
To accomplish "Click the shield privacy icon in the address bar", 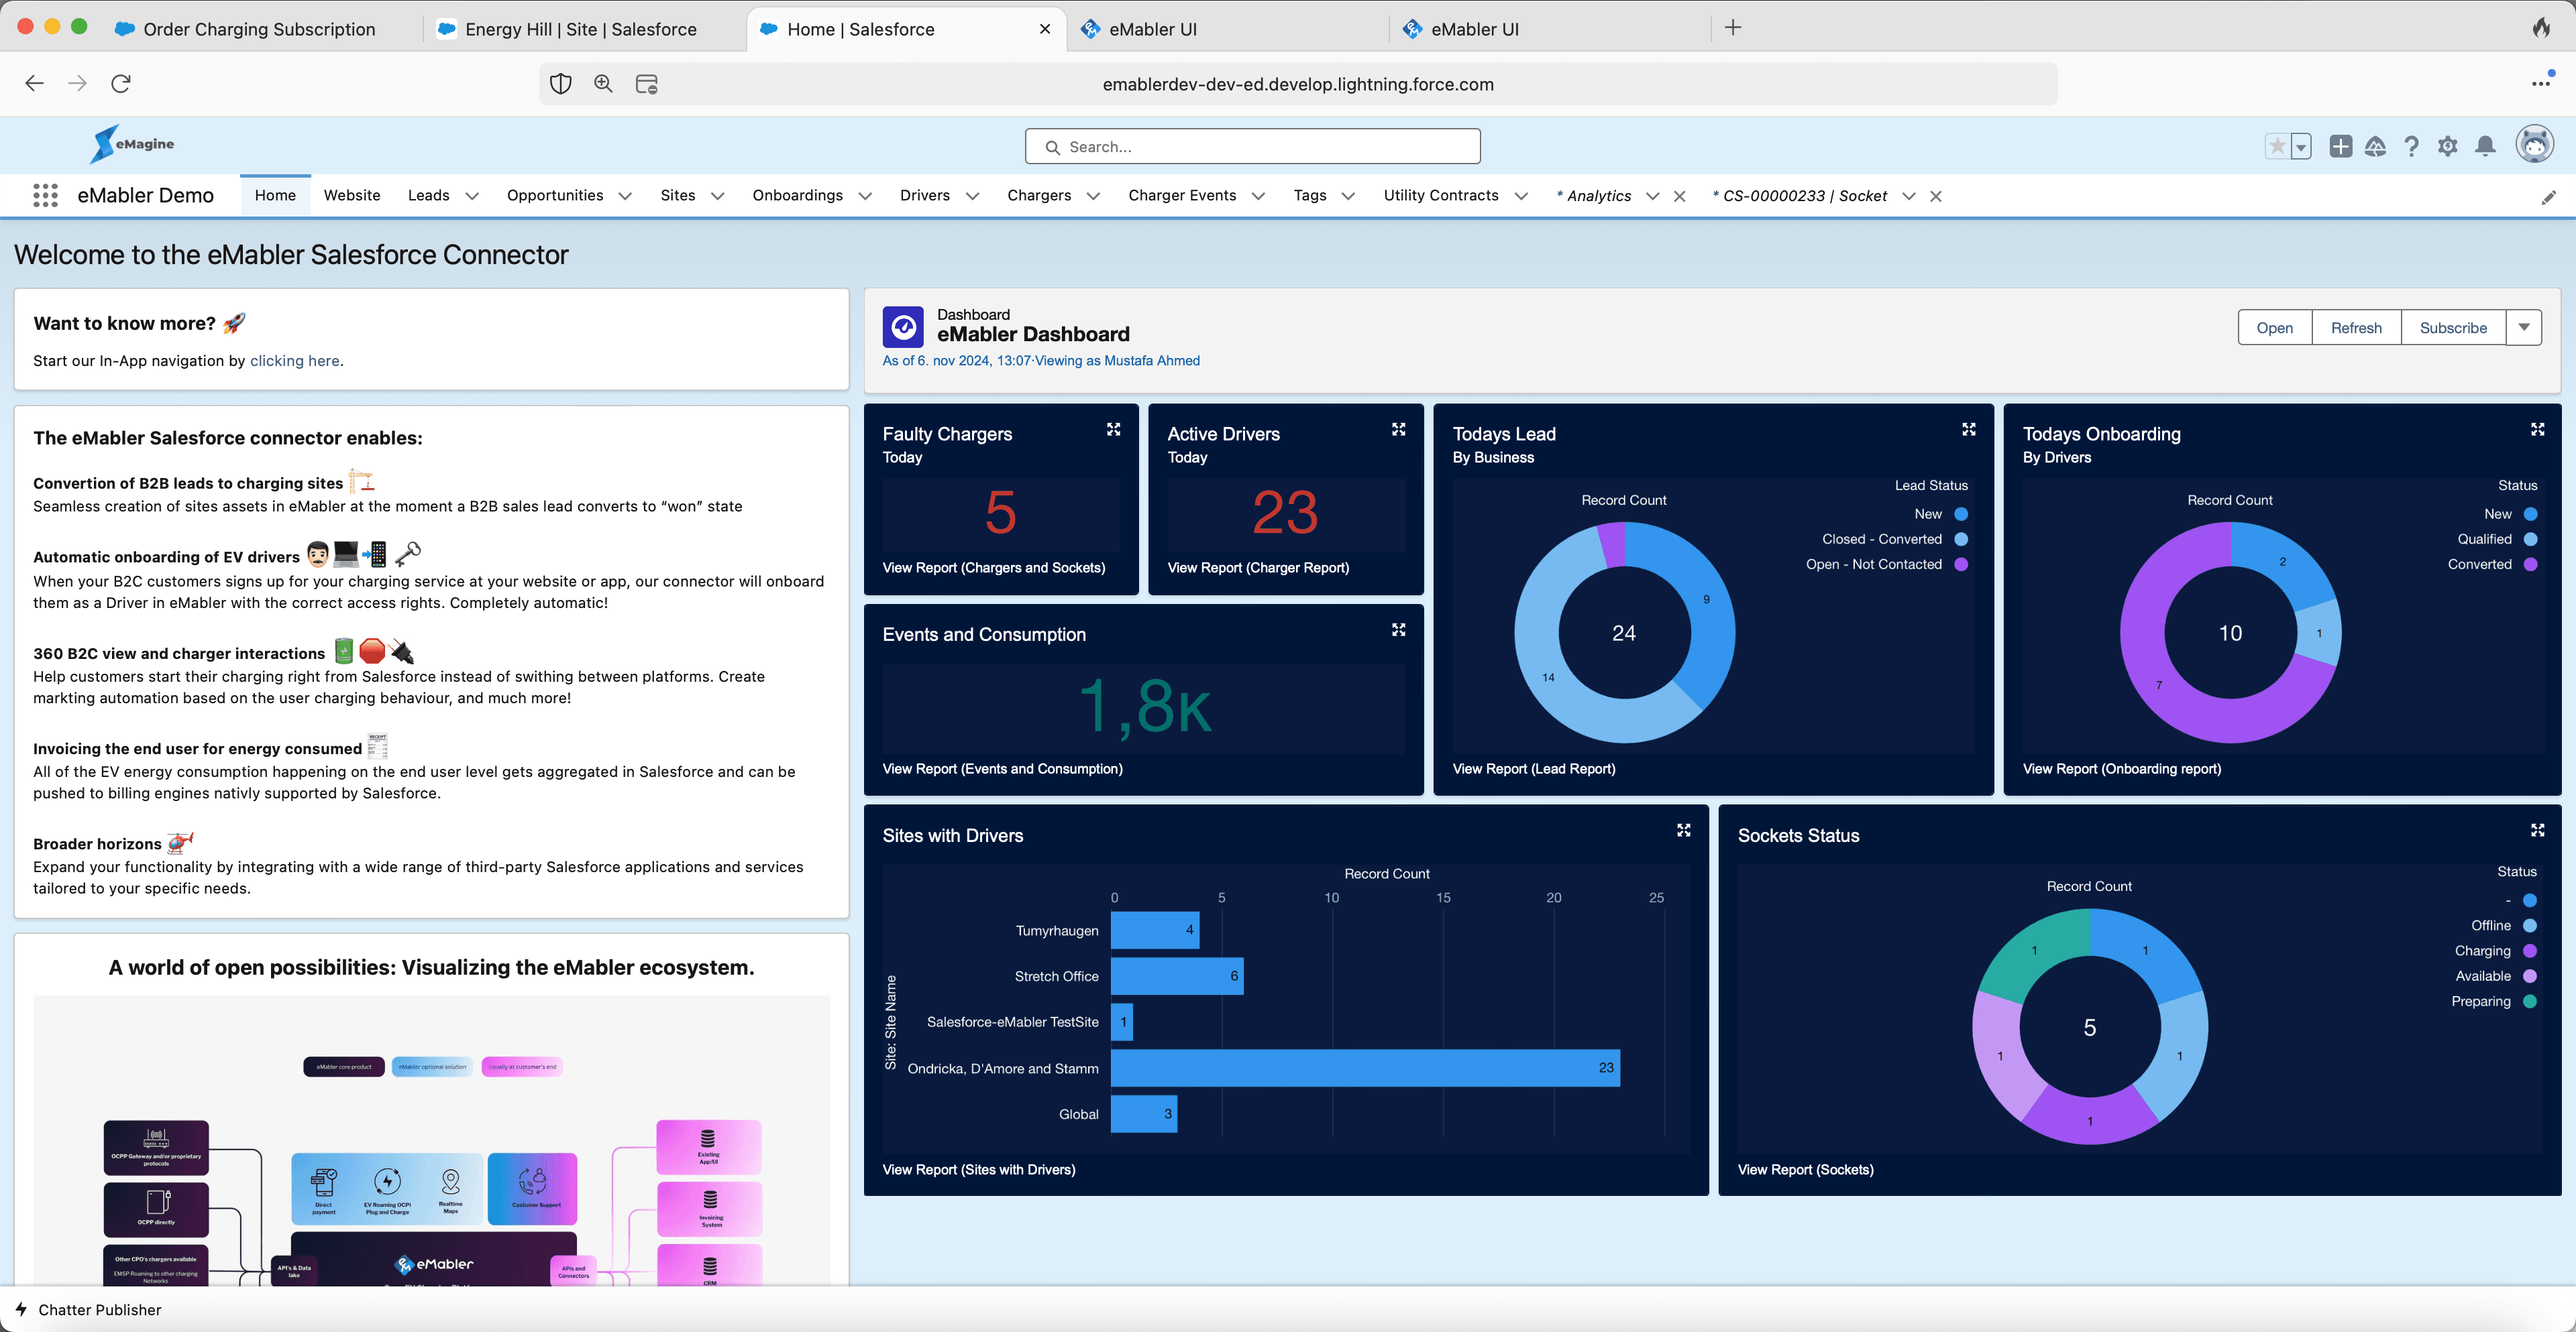I will pos(561,84).
